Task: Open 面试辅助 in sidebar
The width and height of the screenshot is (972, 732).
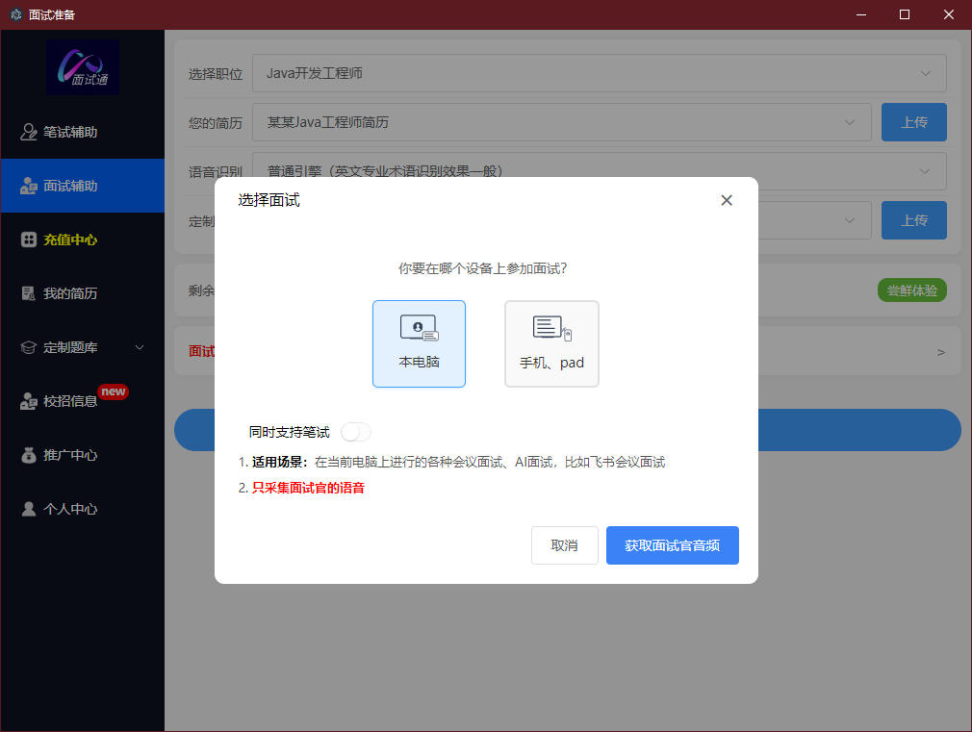Action: pos(83,186)
